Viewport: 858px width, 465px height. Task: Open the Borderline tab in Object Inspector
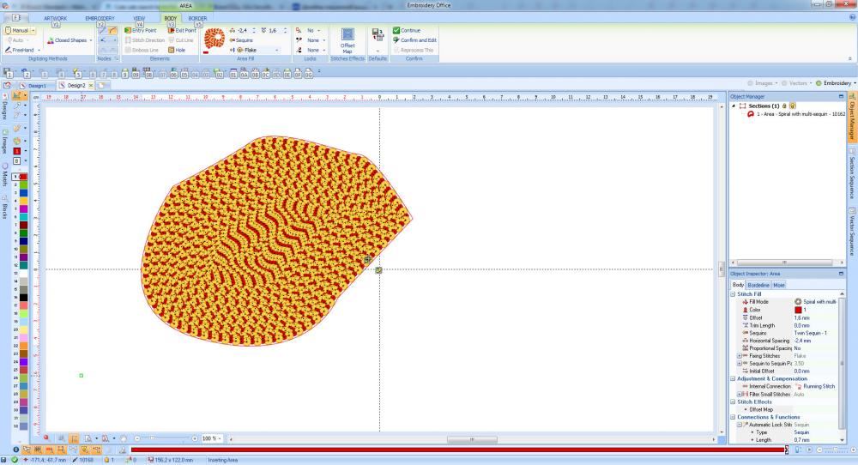pos(758,285)
